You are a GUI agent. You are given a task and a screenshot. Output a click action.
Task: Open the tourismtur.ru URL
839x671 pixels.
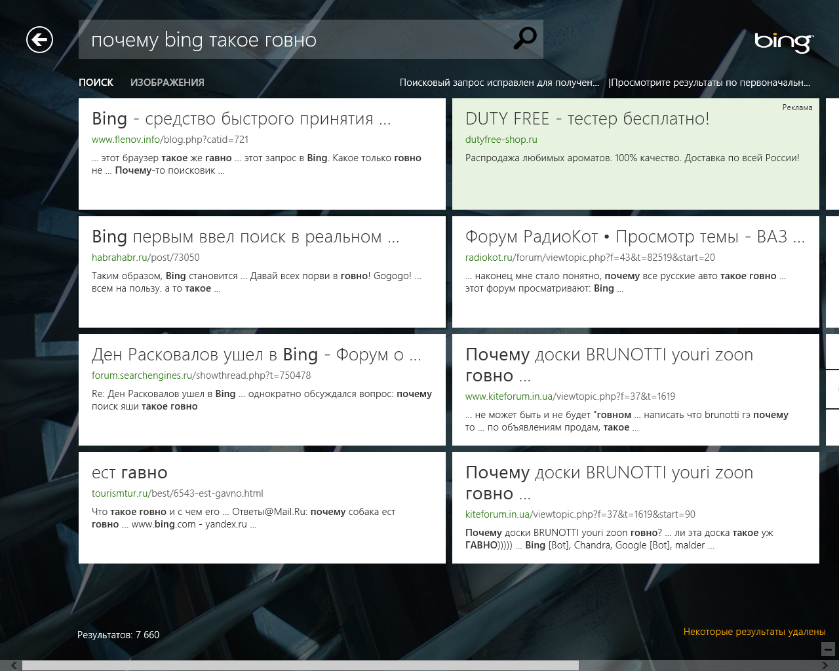[x=177, y=493]
